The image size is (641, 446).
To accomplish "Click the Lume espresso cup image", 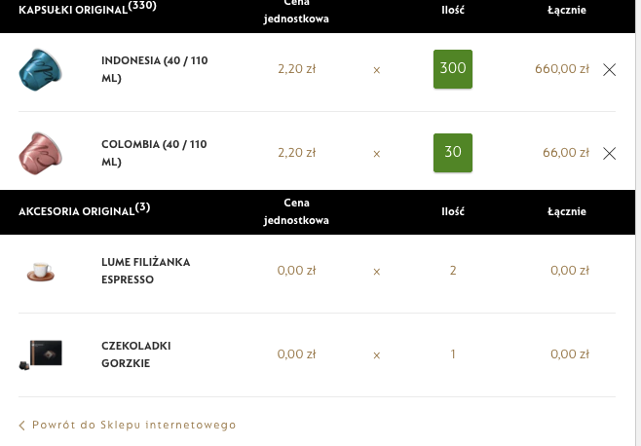I will coord(41,271).
